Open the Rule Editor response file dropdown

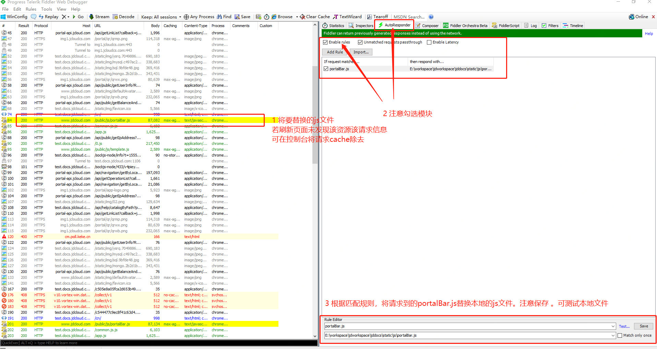pos(613,335)
